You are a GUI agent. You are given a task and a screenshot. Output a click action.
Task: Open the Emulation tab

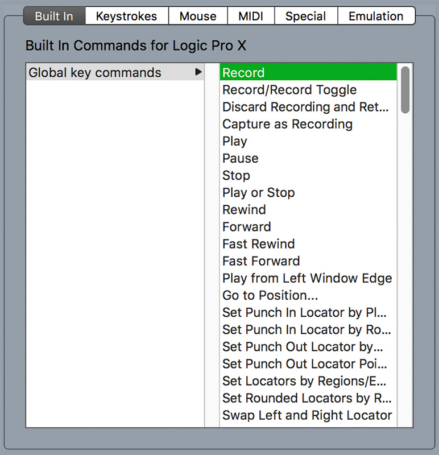[376, 16]
